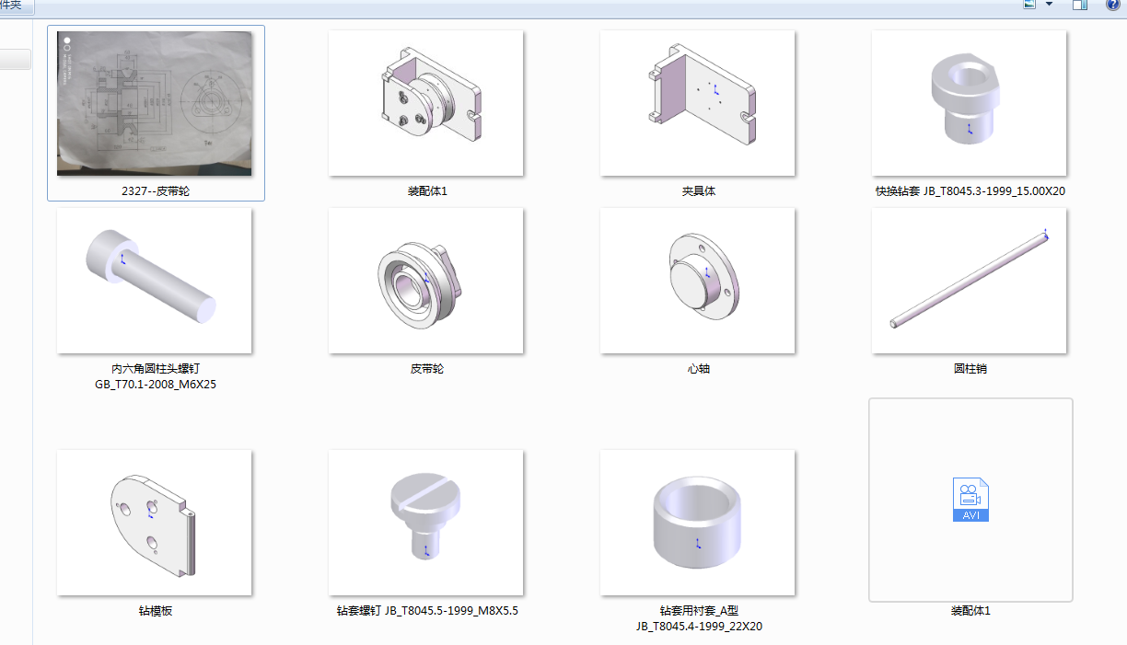Click the change view icon
1127x645 pixels.
[x=1030, y=5]
